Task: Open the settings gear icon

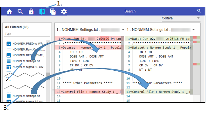Action: click(x=64, y=12)
